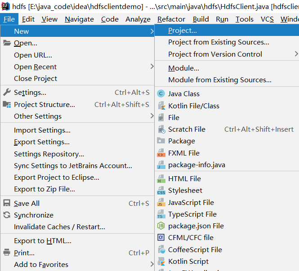Choose Sync Settings to JetBrains Account...
Image resolution: width=299 pixels, height=271 pixels.
pyautogui.click(x=77, y=165)
